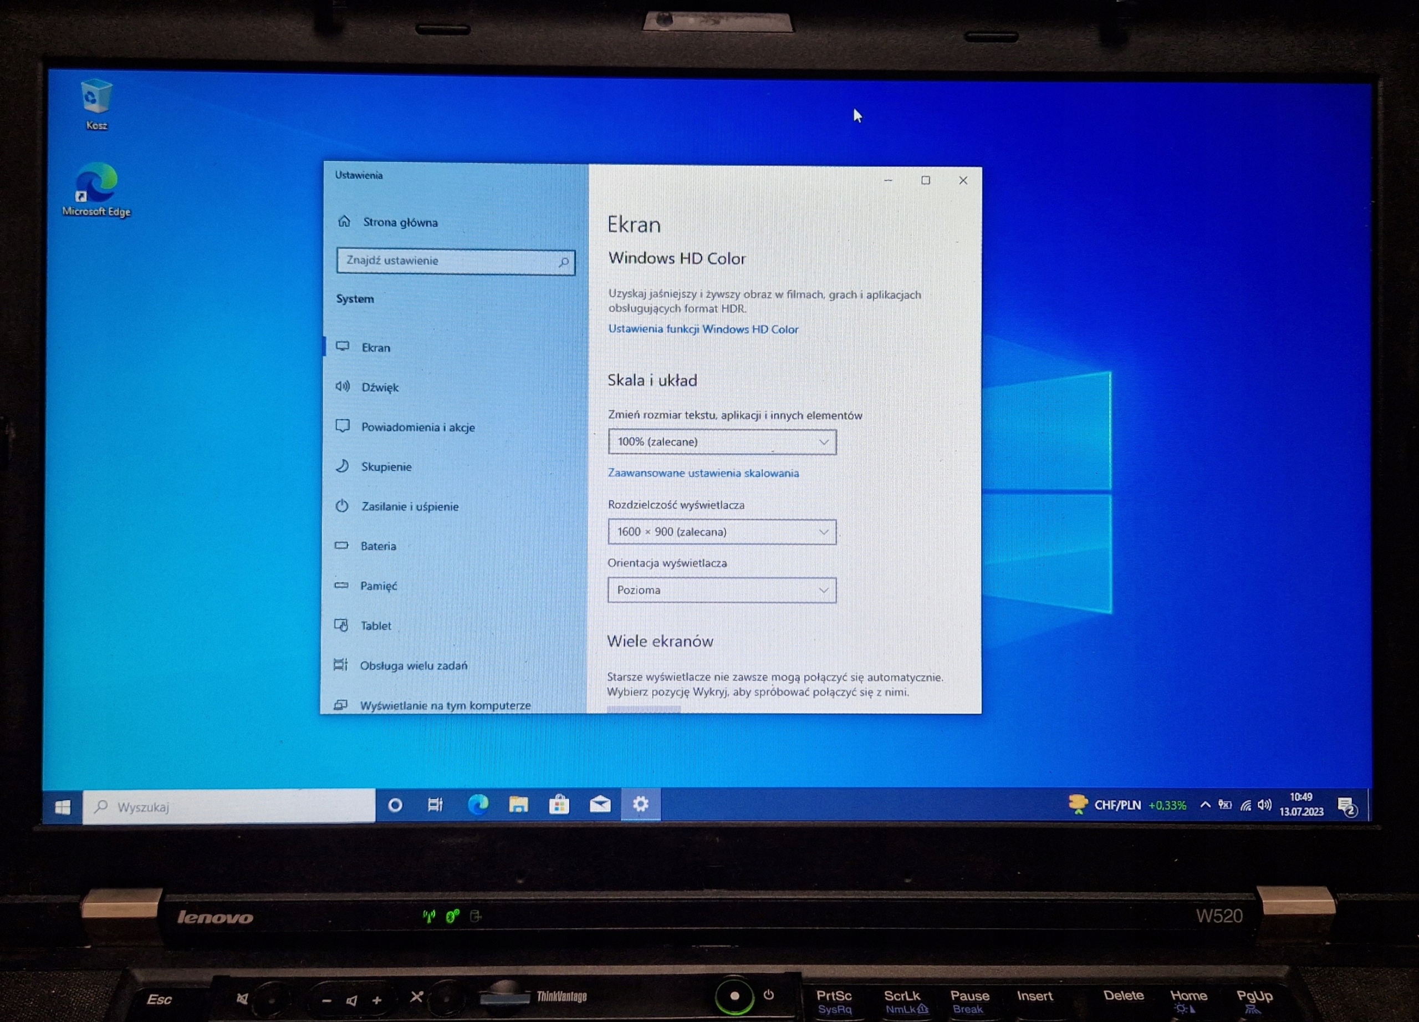Click the Zasilanie i uśpienie power icon
1419x1022 pixels.
341,506
